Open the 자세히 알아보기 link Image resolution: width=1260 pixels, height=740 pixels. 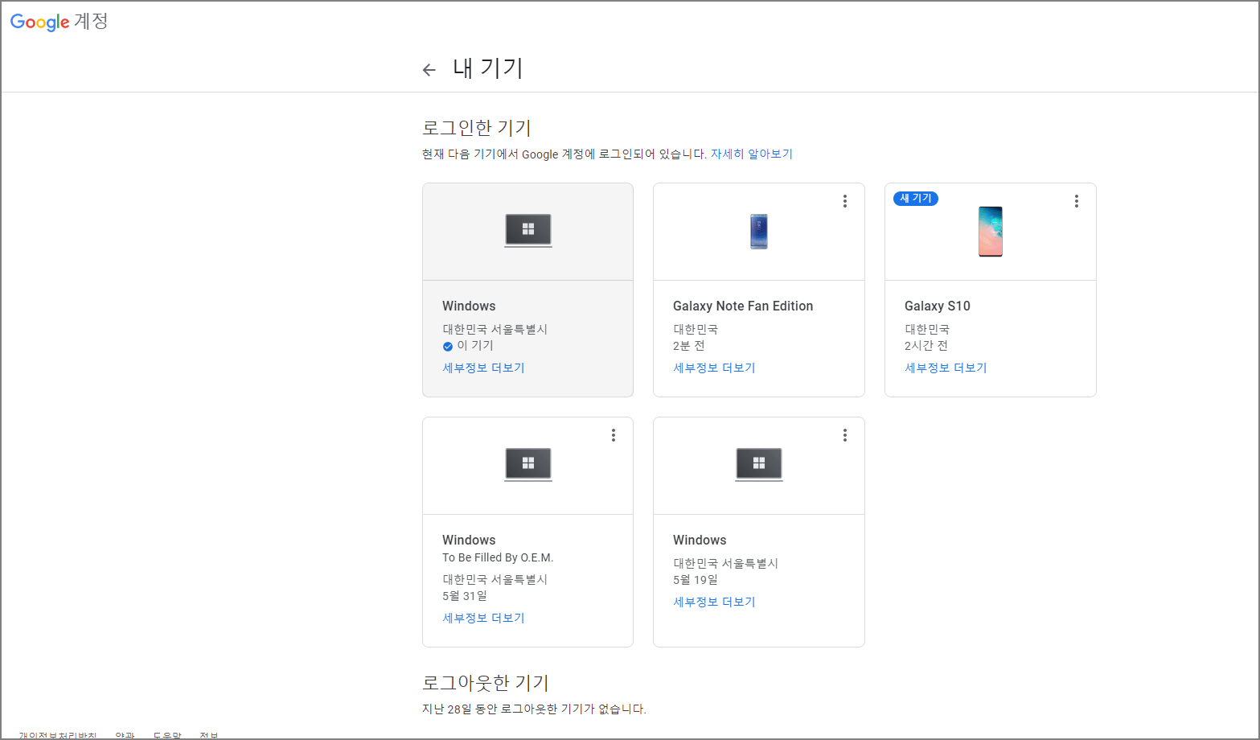pos(752,154)
